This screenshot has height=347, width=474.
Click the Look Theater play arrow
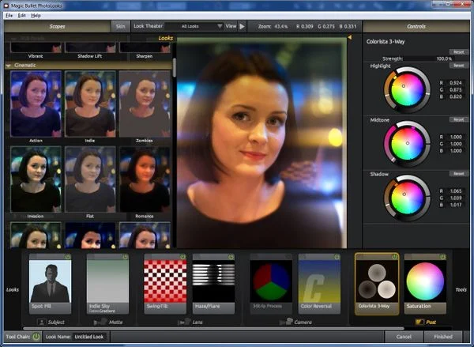(243, 26)
